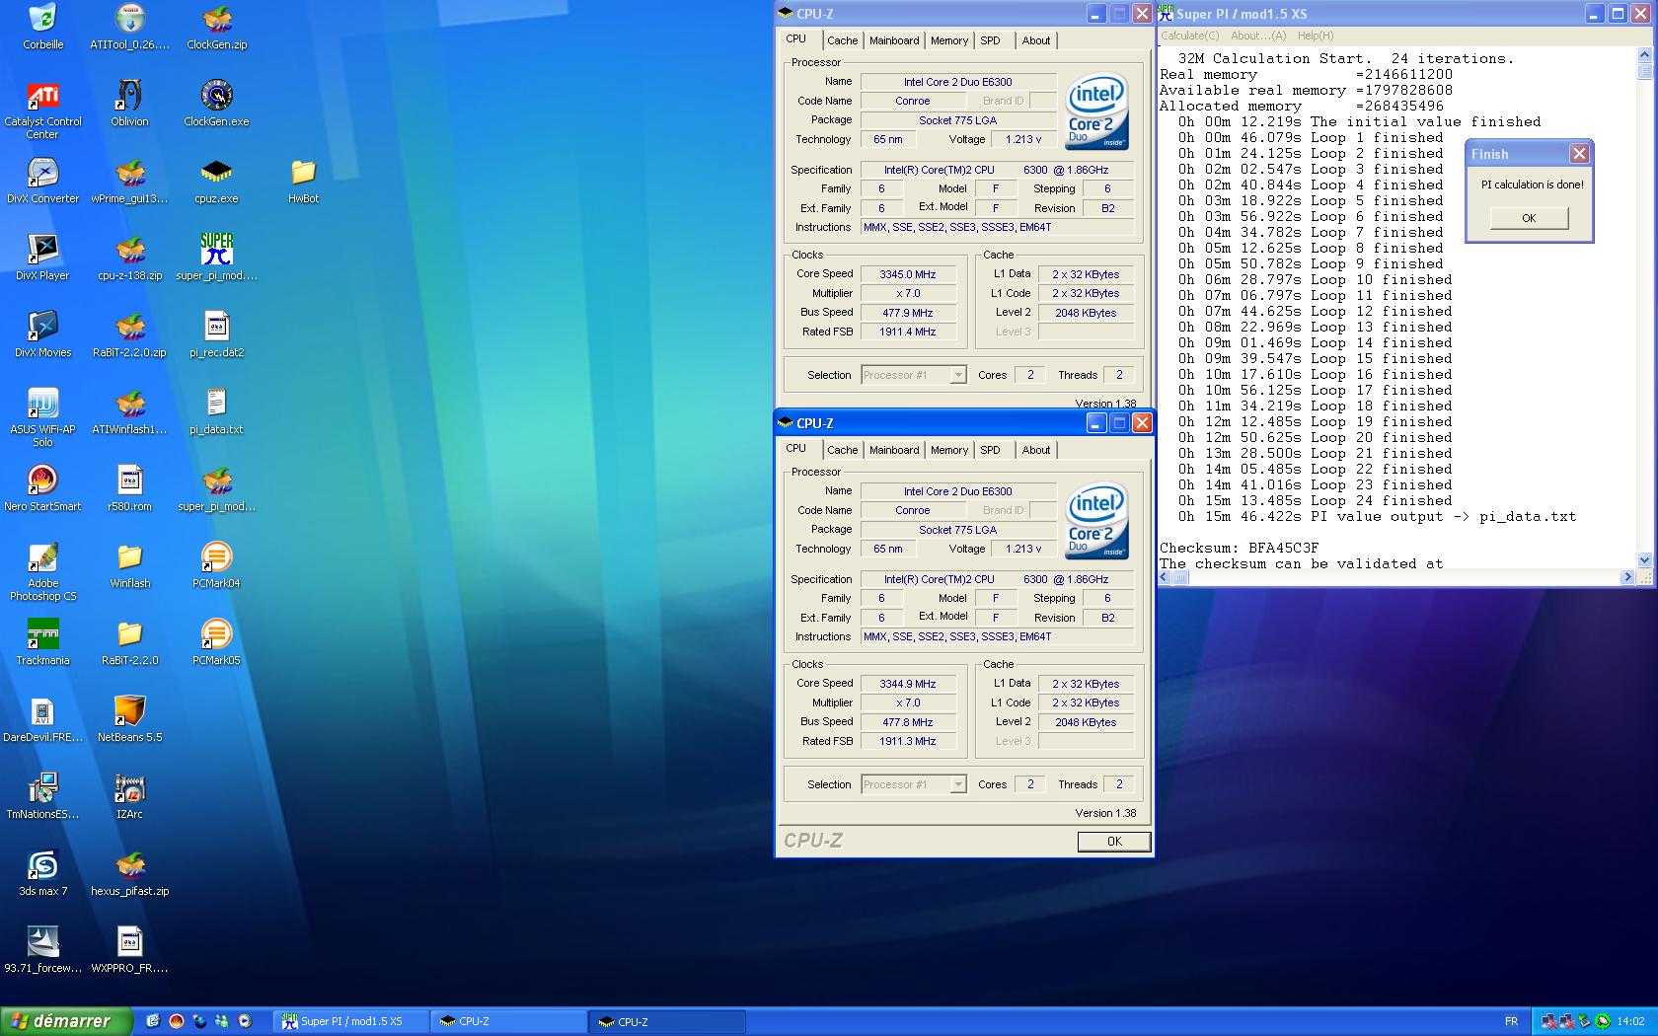Open About menu in Super PI
Screen dimensions: 1658x1036
click(x=1258, y=36)
